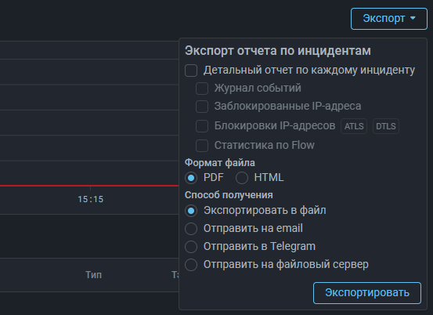The height and width of the screenshot is (315, 433).
Task: Check the Заблокированные IP-адреса option
Action: pyautogui.click(x=202, y=107)
